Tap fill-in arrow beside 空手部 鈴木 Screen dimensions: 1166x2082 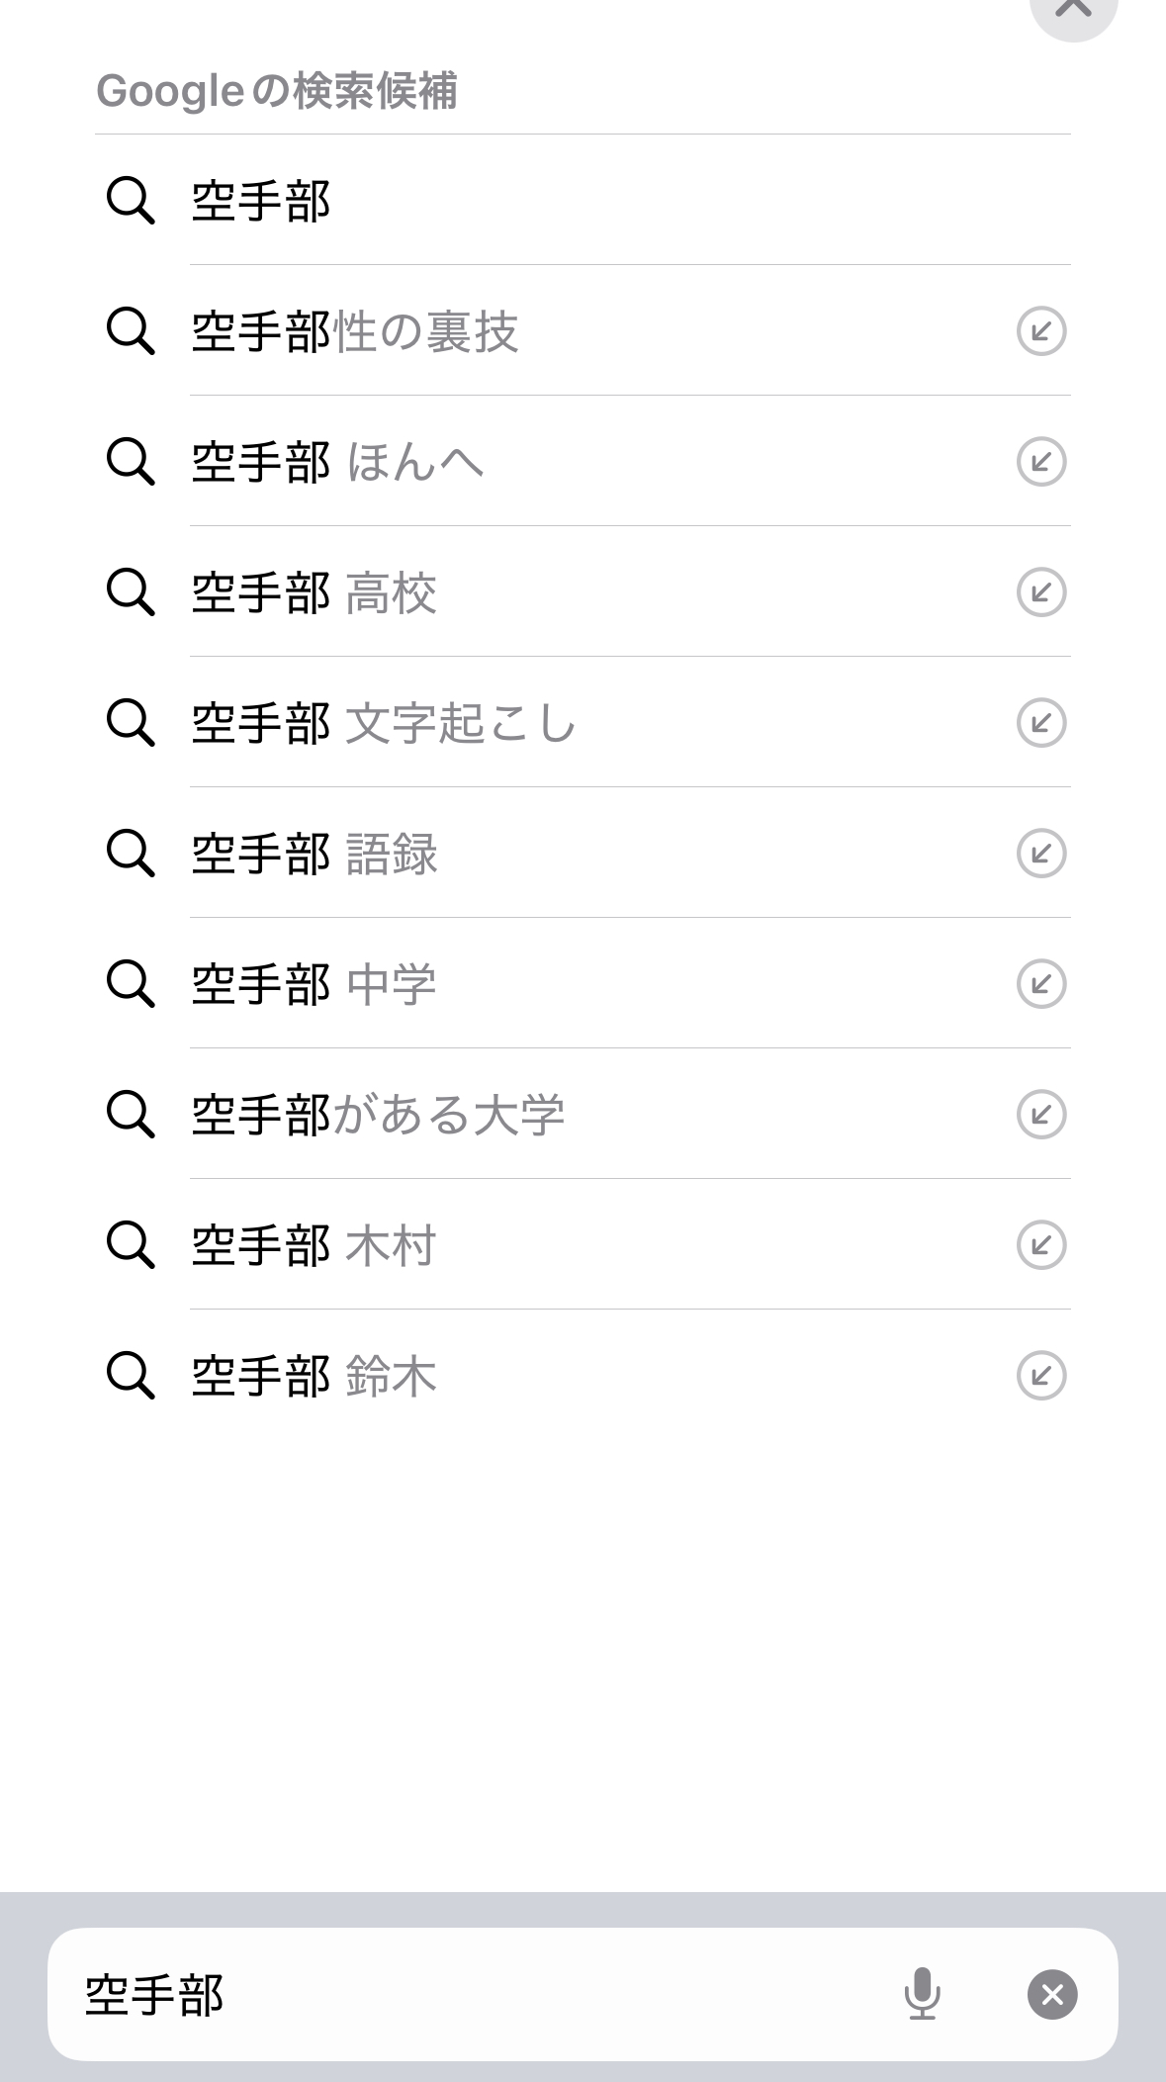pos(1041,1375)
